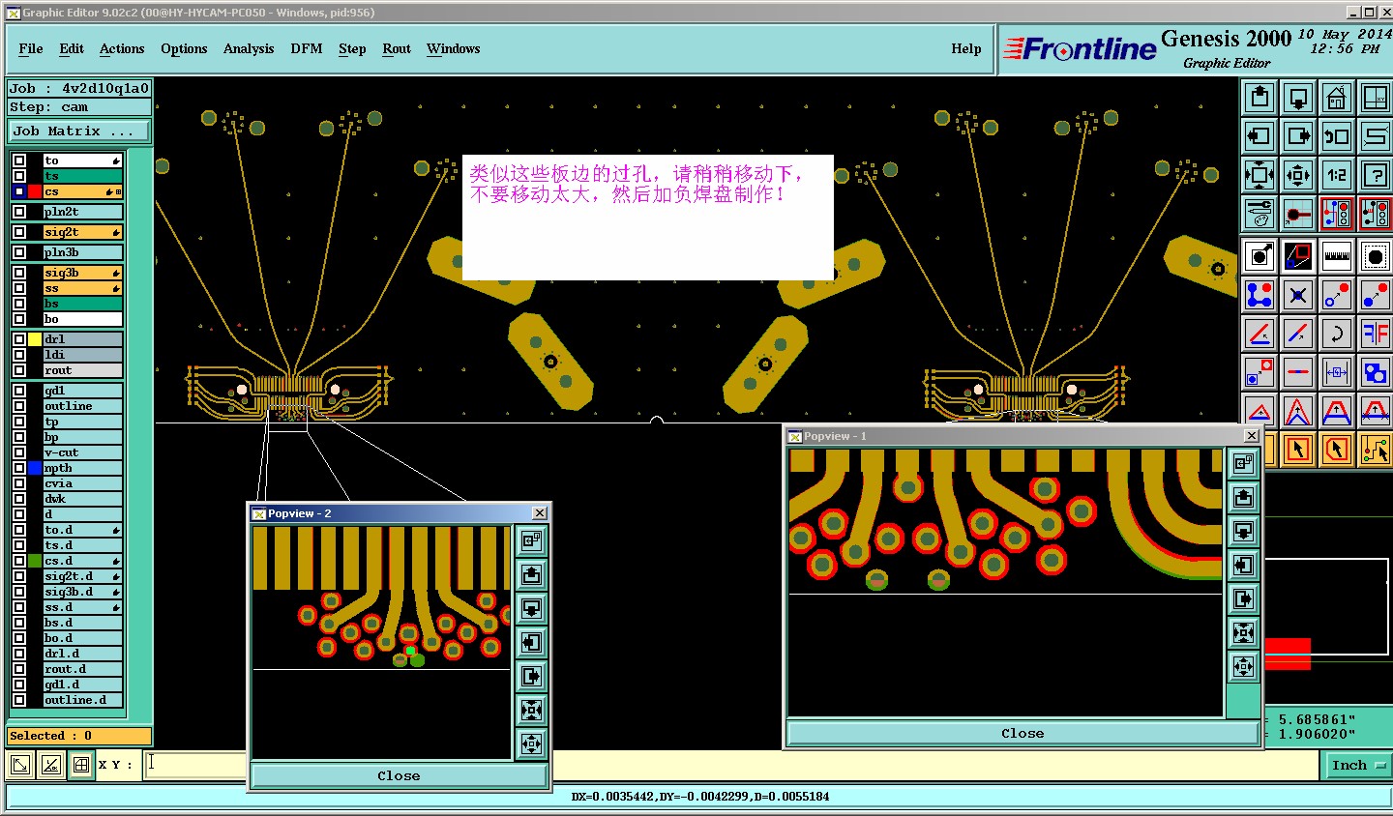Click the pan left view icon

pyautogui.click(x=1260, y=135)
